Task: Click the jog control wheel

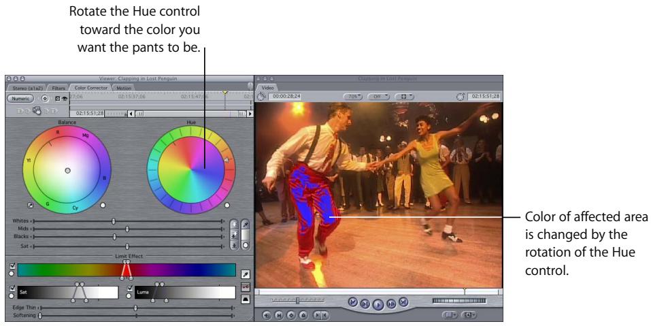Action: [x=458, y=301]
